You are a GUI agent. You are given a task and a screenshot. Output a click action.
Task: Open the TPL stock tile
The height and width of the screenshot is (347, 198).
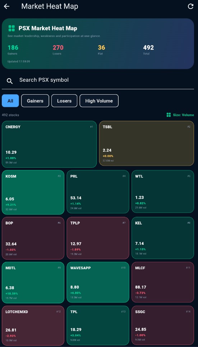pos(98,326)
